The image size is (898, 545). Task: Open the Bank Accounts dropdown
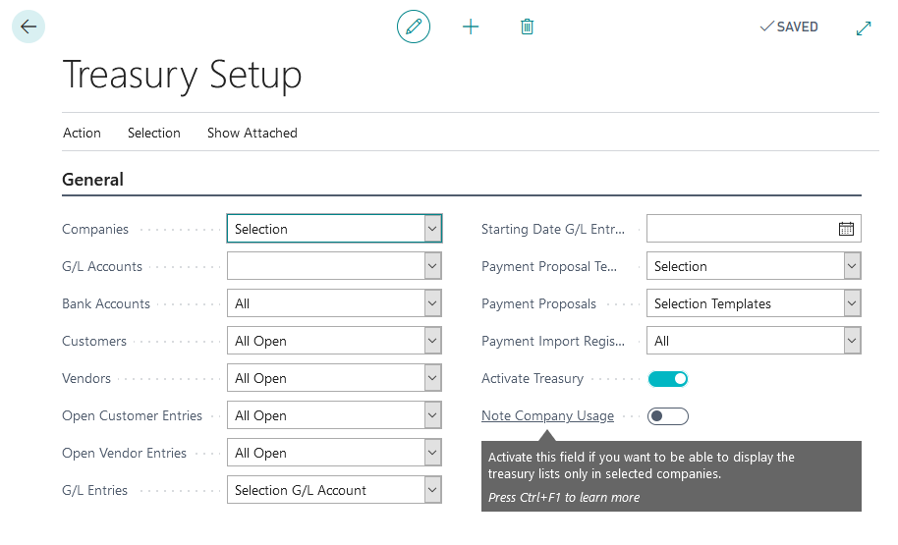(432, 303)
